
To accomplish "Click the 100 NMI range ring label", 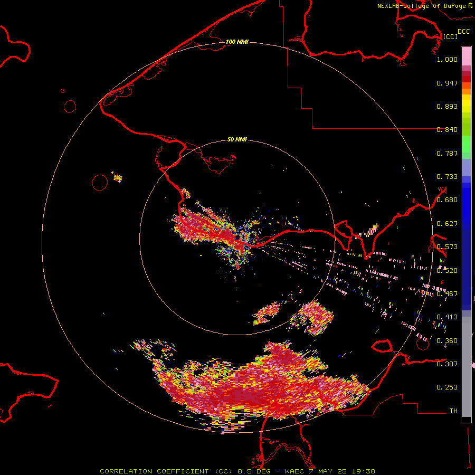I will (x=237, y=42).
